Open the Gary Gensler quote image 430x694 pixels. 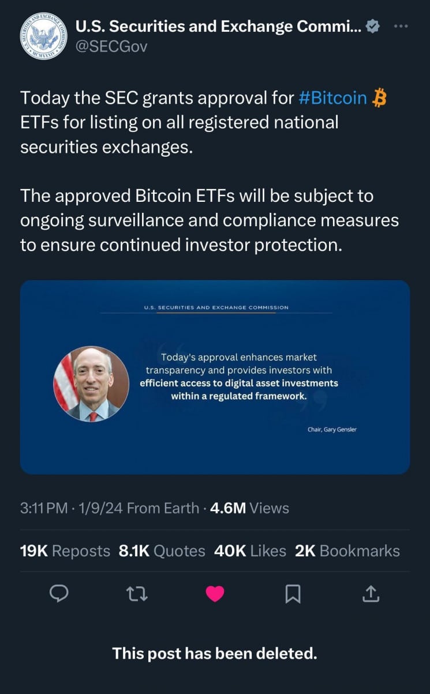click(215, 376)
